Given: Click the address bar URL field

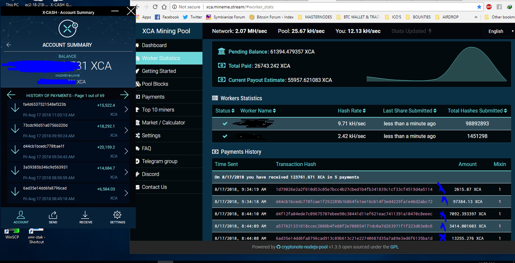Looking at the screenshot, I should pyautogui.click(x=326, y=7).
